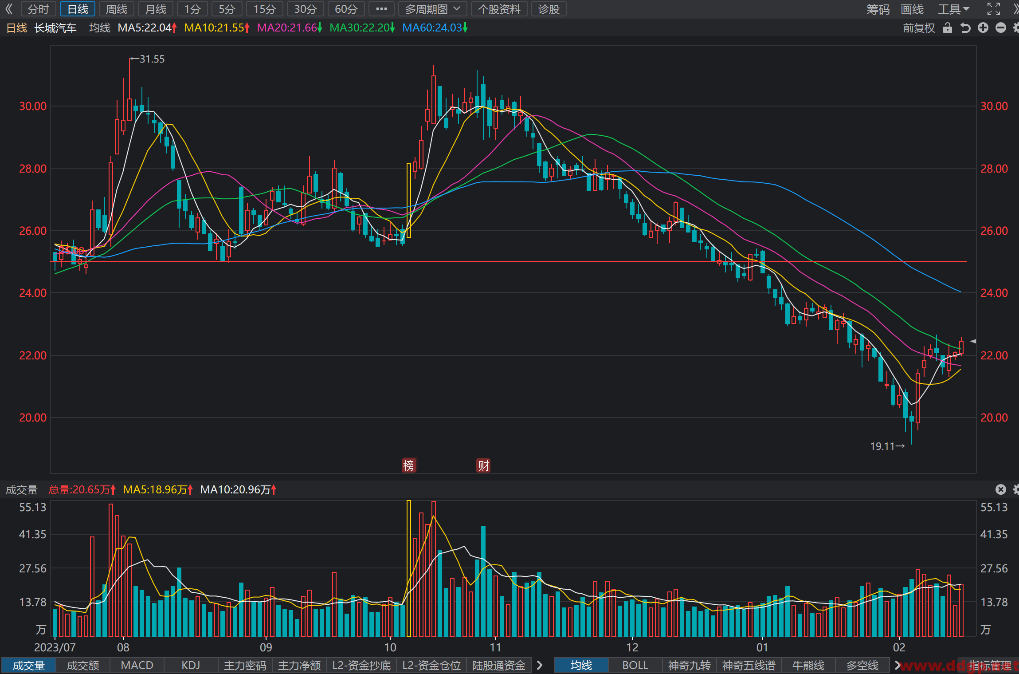Screen dimensions: 1019x674
Task: Select the 60分 minute period
Action: click(346, 9)
